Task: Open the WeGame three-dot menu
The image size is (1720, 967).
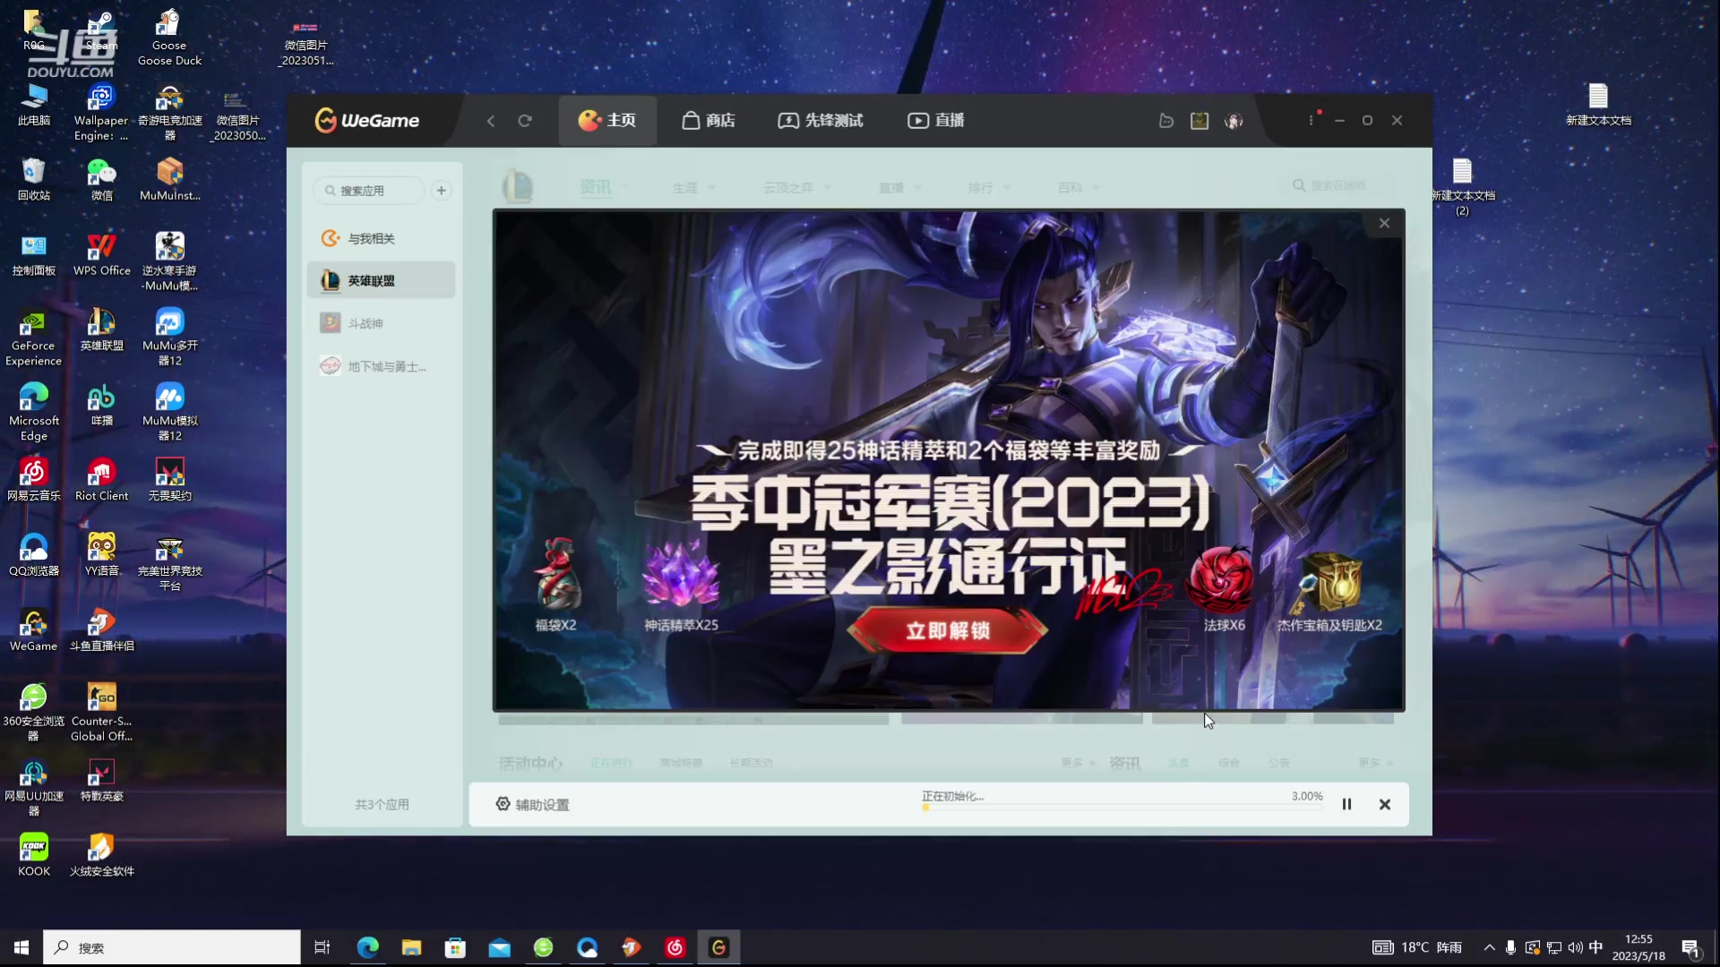Action: click(1311, 120)
